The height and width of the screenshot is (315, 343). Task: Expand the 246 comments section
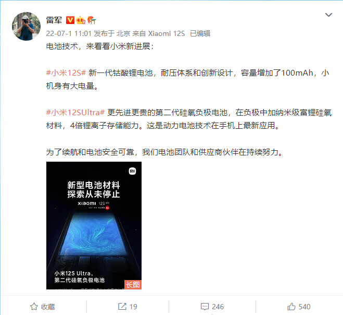[x=218, y=307]
